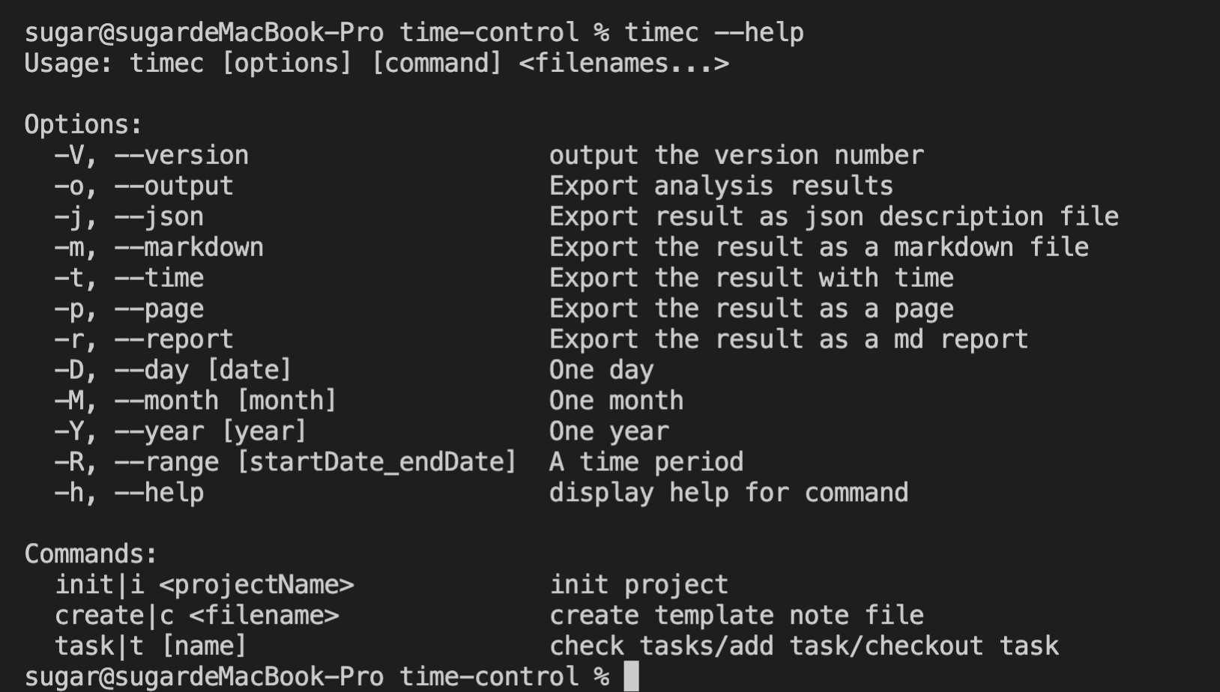Click the Usage line text

tap(376, 64)
